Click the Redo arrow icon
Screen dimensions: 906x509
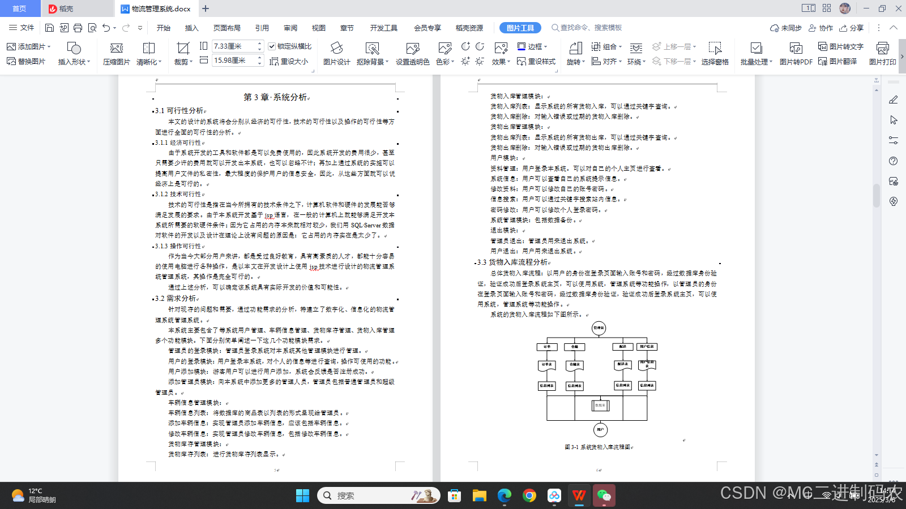pyautogui.click(x=126, y=28)
